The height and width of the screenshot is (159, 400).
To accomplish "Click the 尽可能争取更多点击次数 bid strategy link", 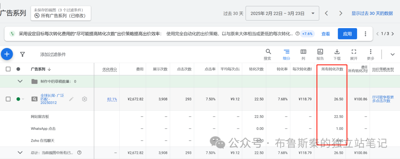I will pos(383,99).
